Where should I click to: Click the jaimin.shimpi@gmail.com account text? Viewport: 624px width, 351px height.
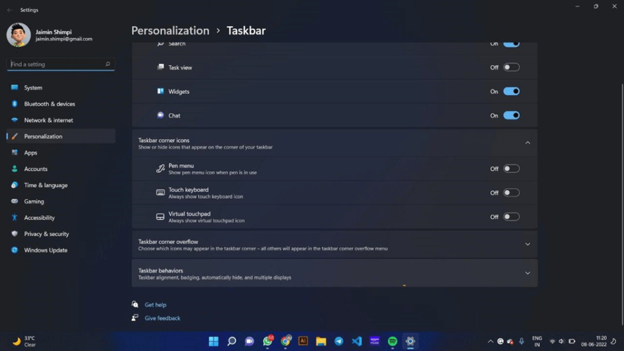click(x=63, y=39)
